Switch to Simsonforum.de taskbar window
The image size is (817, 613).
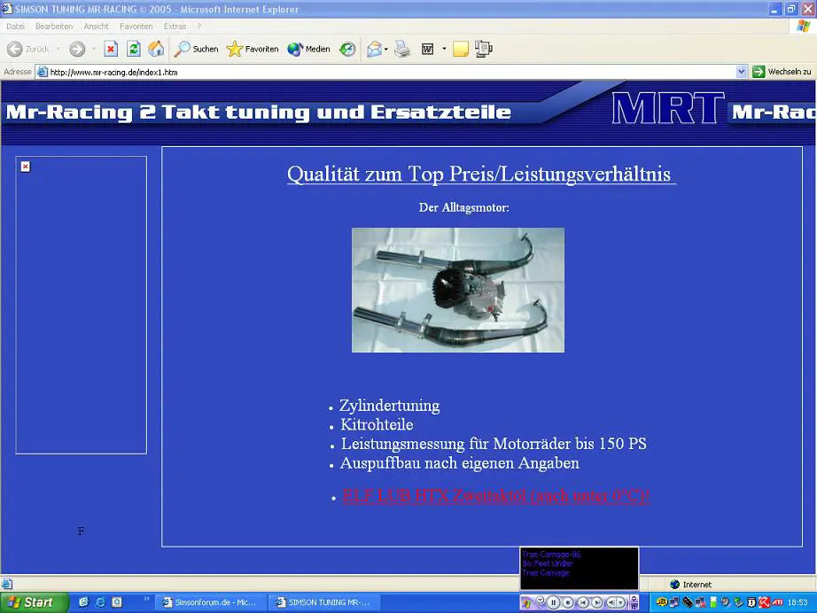(x=210, y=602)
